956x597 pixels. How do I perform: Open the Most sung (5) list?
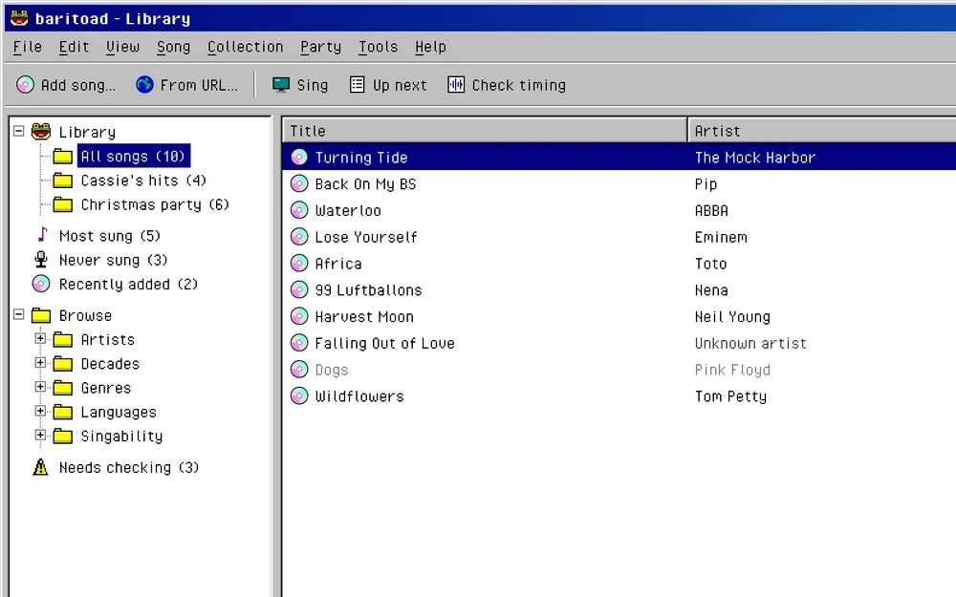pyautogui.click(x=110, y=236)
